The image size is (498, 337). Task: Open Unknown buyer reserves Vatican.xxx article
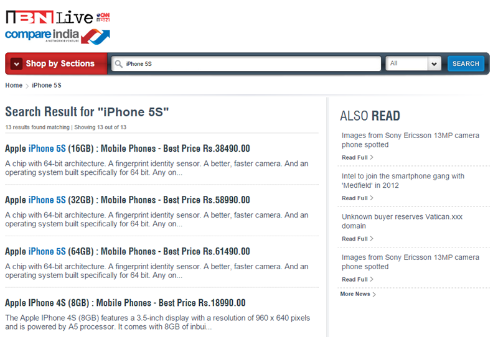click(402, 221)
